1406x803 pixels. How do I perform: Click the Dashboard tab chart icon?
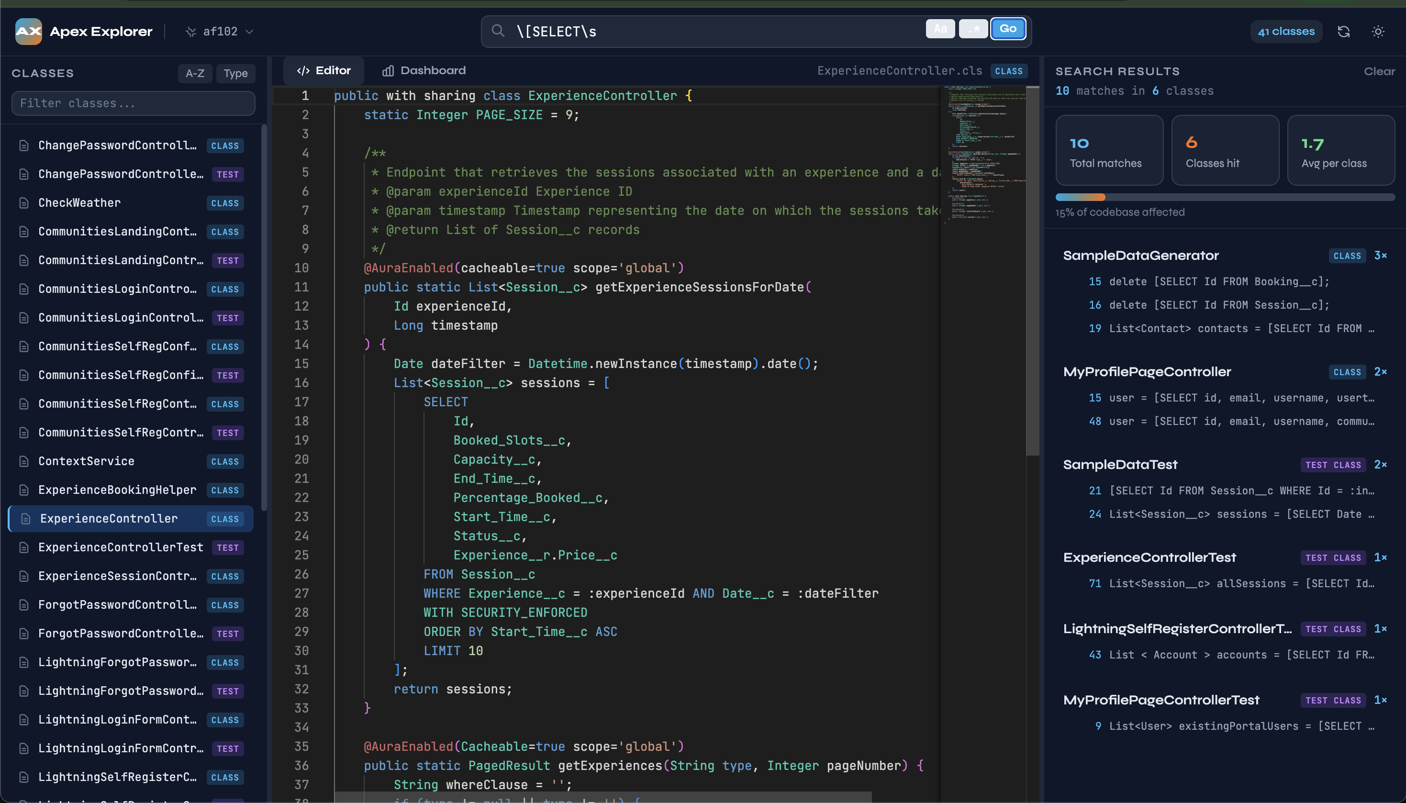point(388,71)
